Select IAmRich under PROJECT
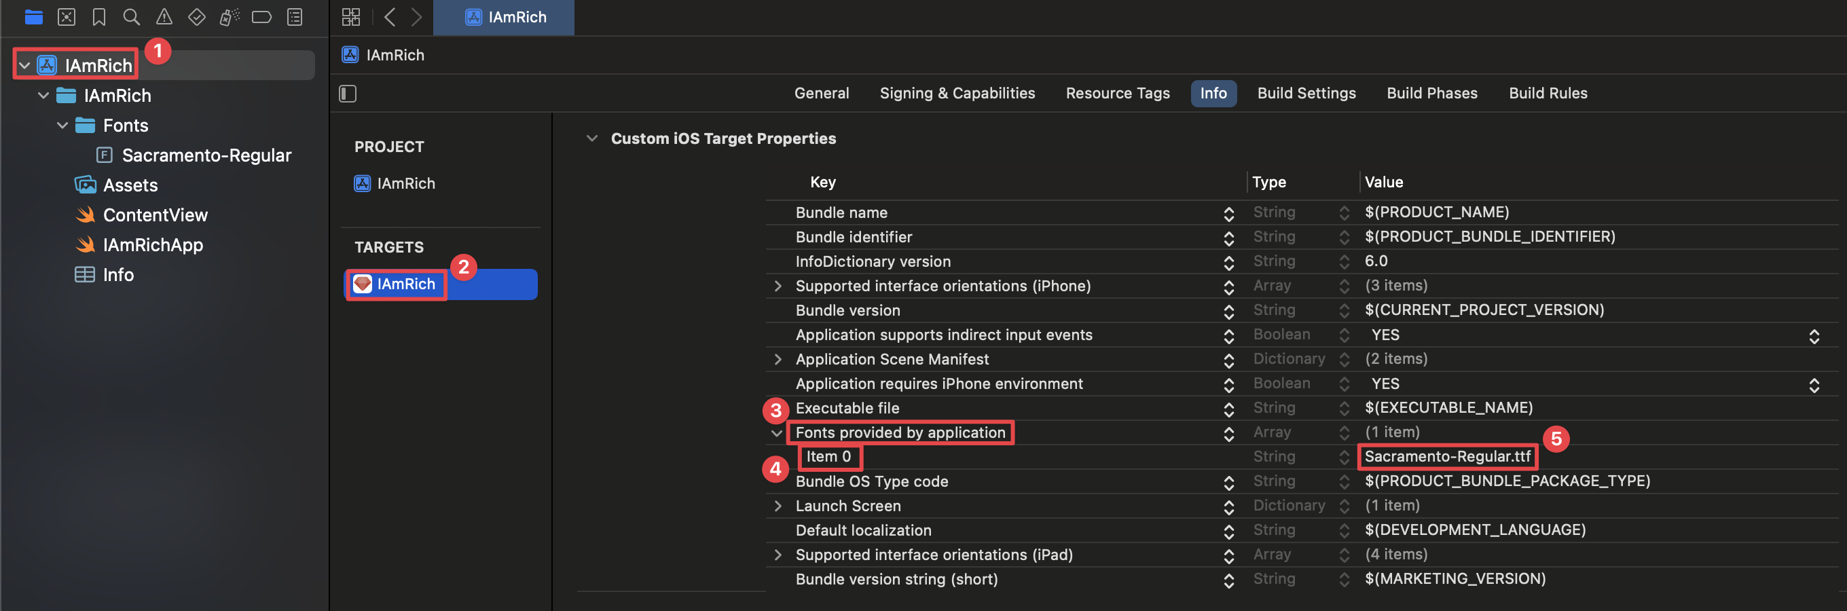The image size is (1847, 611). tap(406, 183)
